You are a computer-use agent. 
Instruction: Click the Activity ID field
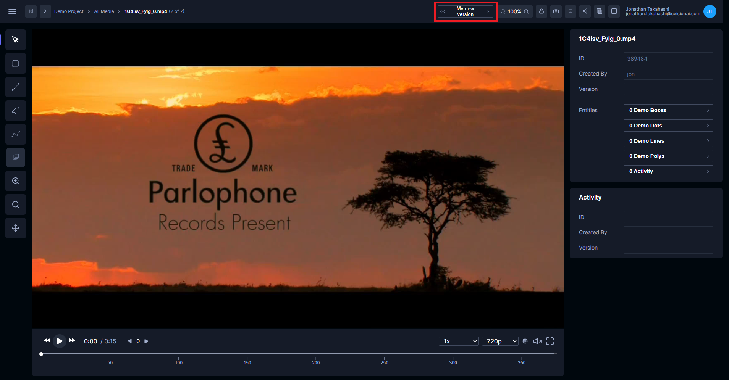(x=668, y=217)
